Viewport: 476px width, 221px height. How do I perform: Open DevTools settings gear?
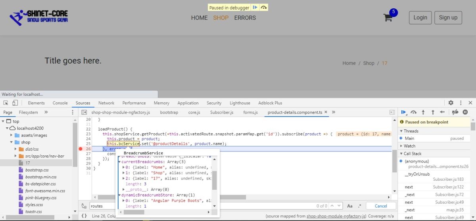[x=451, y=103]
